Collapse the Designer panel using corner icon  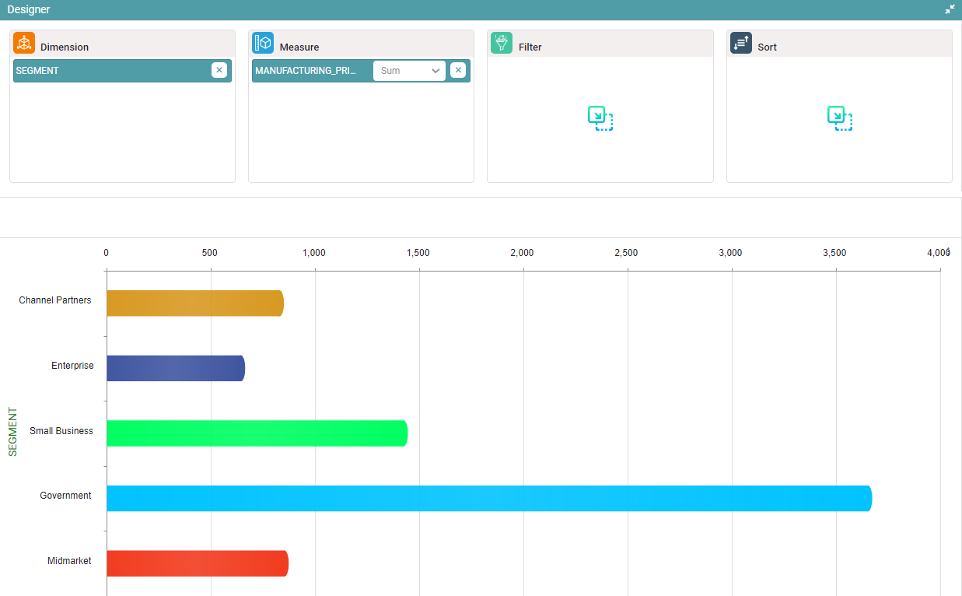tap(950, 9)
